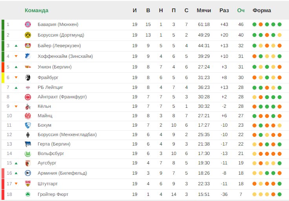Open the Фрайбург team page
This screenshot has width=289, height=201.
(x=48, y=77)
